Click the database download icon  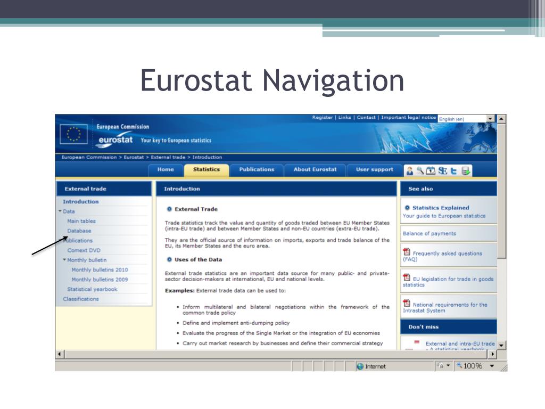coord(466,171)
